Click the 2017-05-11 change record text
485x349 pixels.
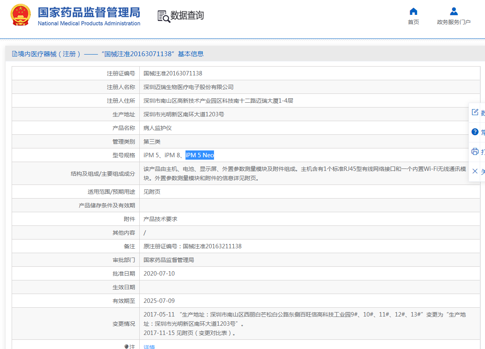305,319
